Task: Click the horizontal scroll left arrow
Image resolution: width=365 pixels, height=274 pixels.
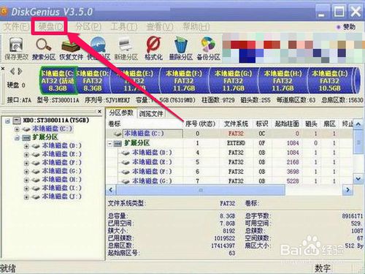Action: [111, 190]
